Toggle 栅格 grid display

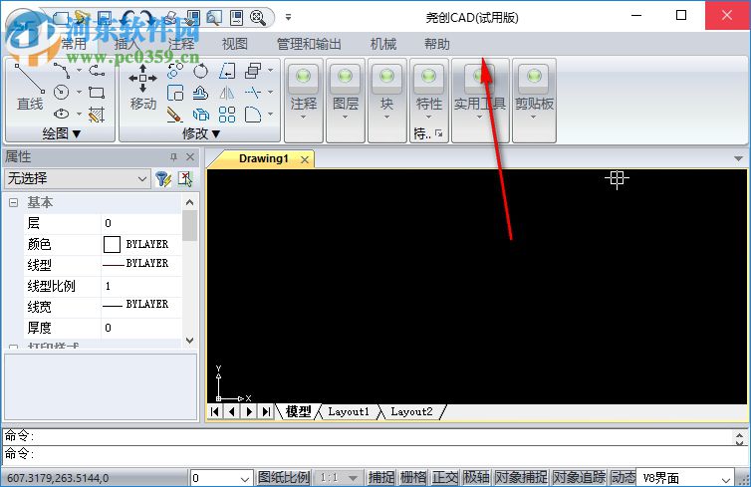click(x=413, y=477)
